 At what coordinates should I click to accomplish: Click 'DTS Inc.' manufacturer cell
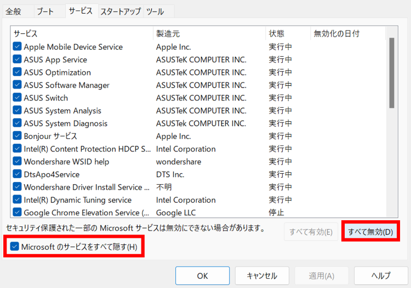pyautogui.click(x=170, y=174)
